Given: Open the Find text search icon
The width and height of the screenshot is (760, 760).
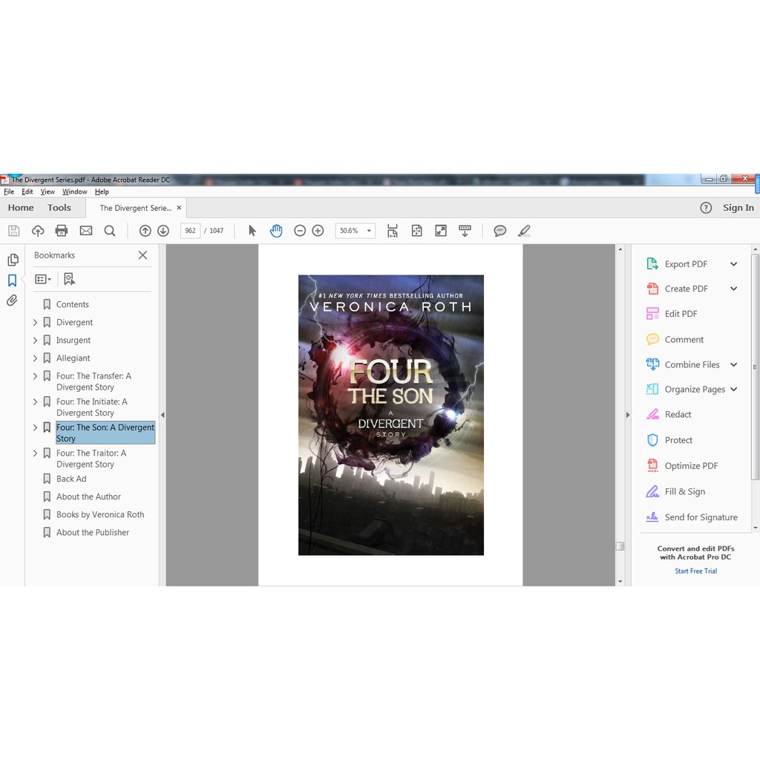Looking at the screenshot, I should [110, 231].
